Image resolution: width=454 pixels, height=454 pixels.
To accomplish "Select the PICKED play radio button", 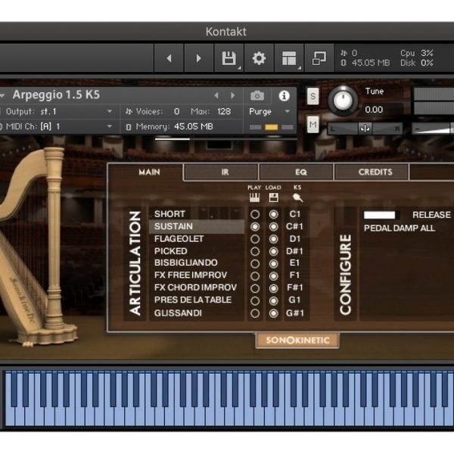I will pos(255,251).
